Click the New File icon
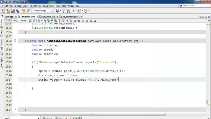This screenshot has height=119, width=211. [x=4, y=11]
